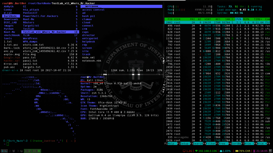Select the helpdesk directory in ranger preview
This screenshot has width=273, height=153.
tap(88, 42)
